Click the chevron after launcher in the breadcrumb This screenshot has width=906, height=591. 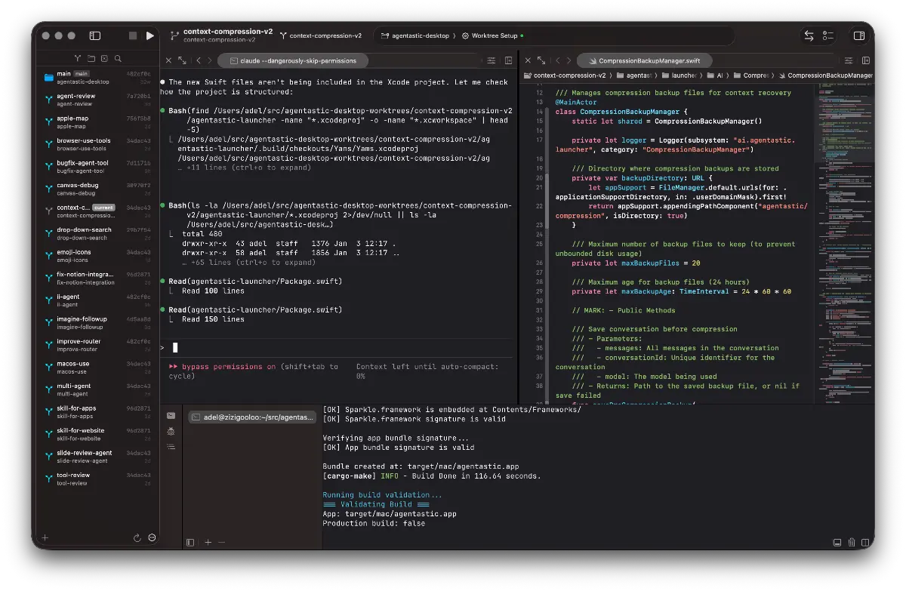(x=701, y=75)
